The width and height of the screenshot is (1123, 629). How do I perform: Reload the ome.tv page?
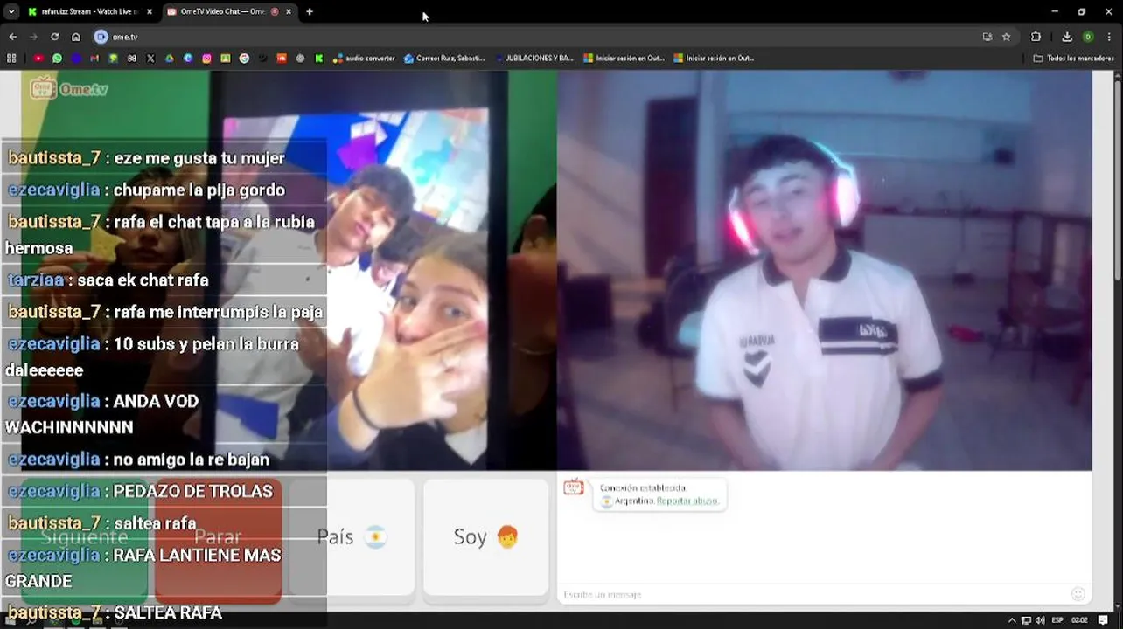pyautogui.click(x=54, y=37)
